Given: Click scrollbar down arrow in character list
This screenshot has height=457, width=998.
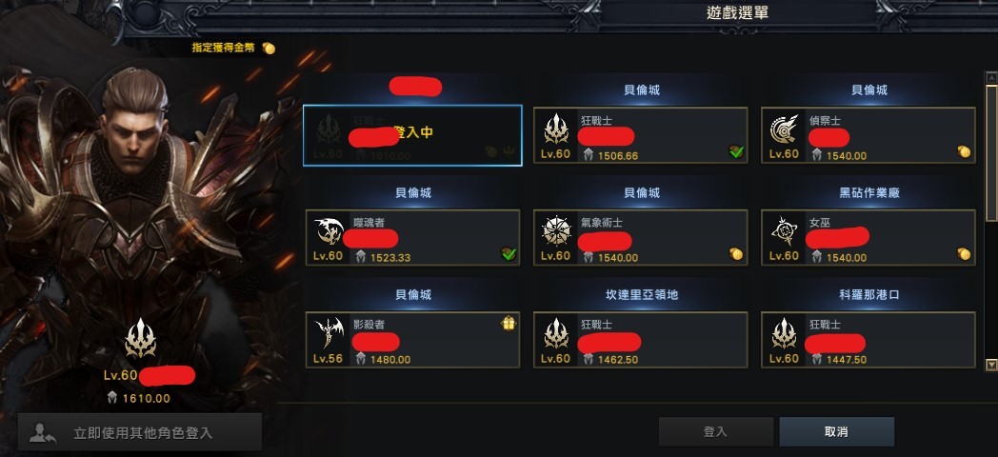Looking at the screenshot, I should [991, 365].
